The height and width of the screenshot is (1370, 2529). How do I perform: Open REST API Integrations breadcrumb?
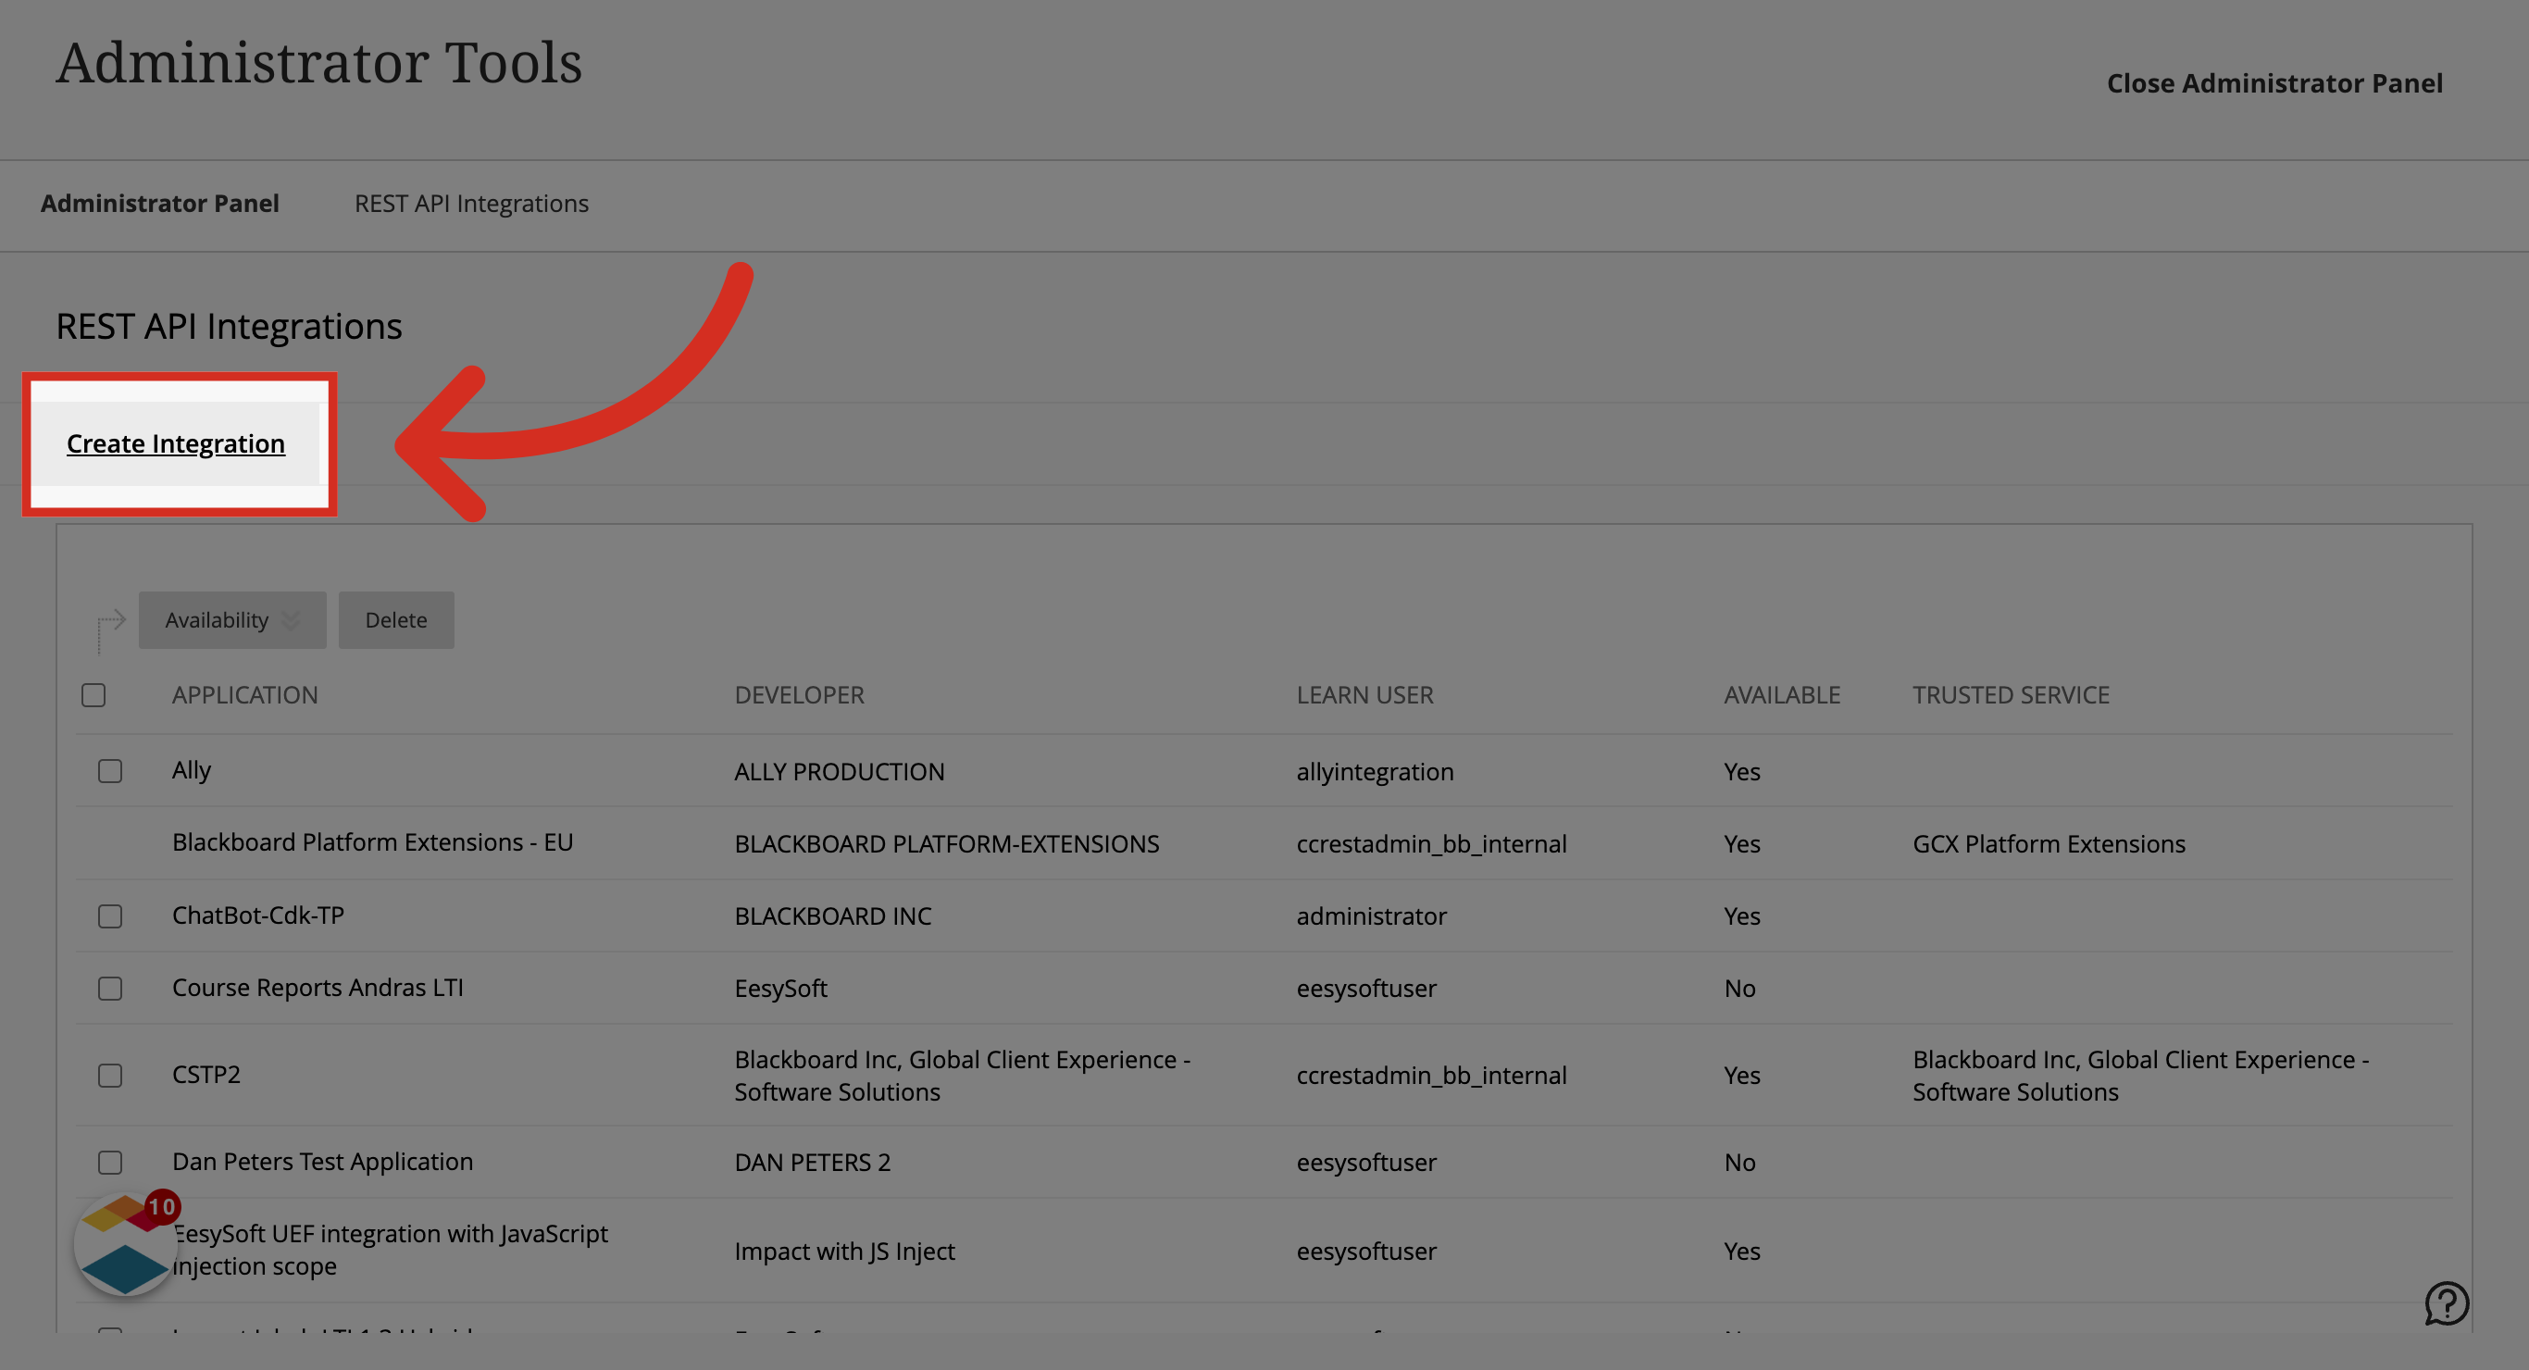click(x=471, y=204)
